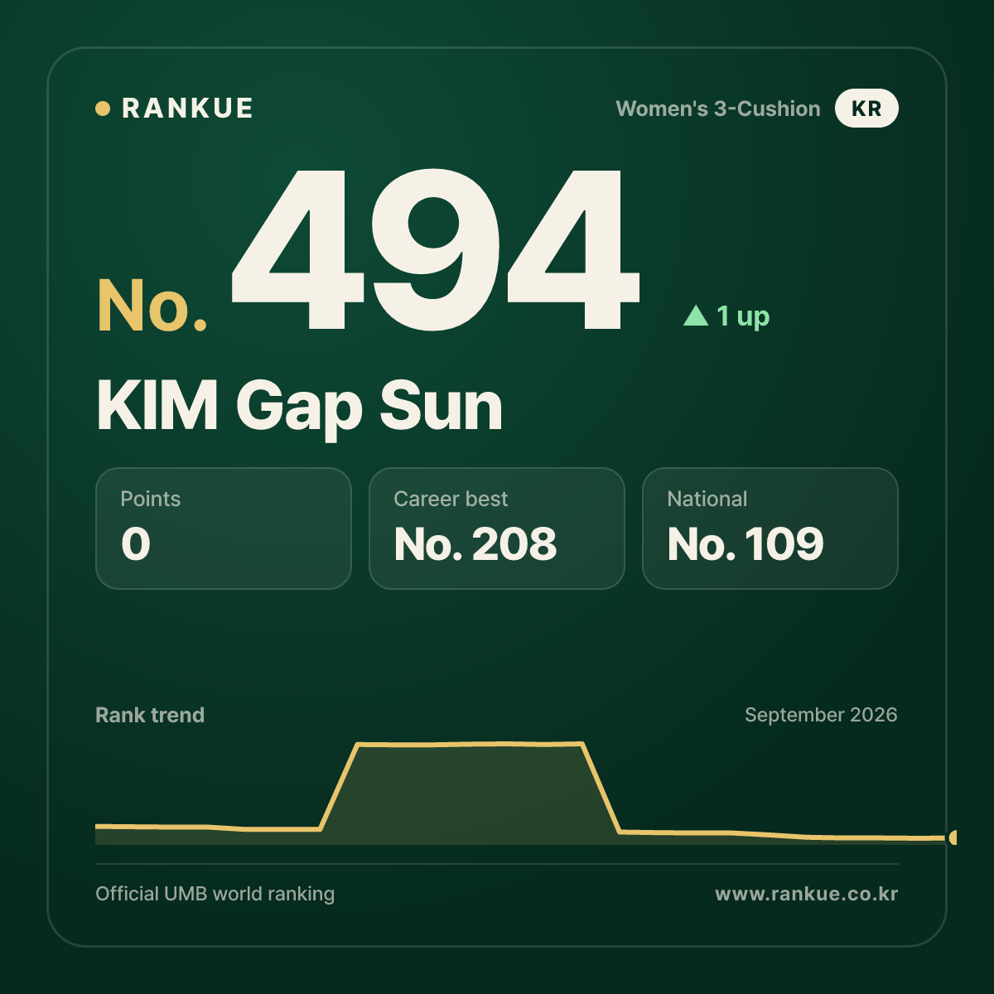Click the '1 up' change text
994x994 pixels.
pos(743,316)
